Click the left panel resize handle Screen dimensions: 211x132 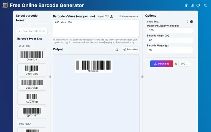pos(50,77)
